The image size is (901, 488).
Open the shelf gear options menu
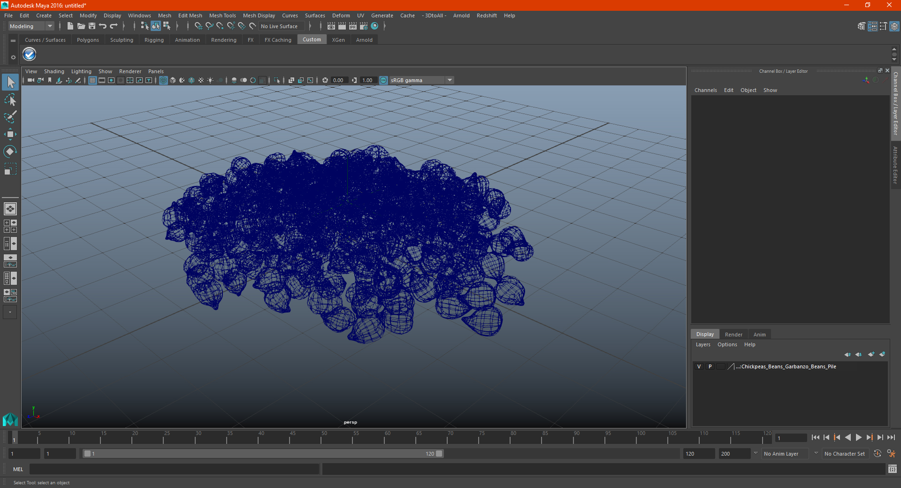(13, 57)
